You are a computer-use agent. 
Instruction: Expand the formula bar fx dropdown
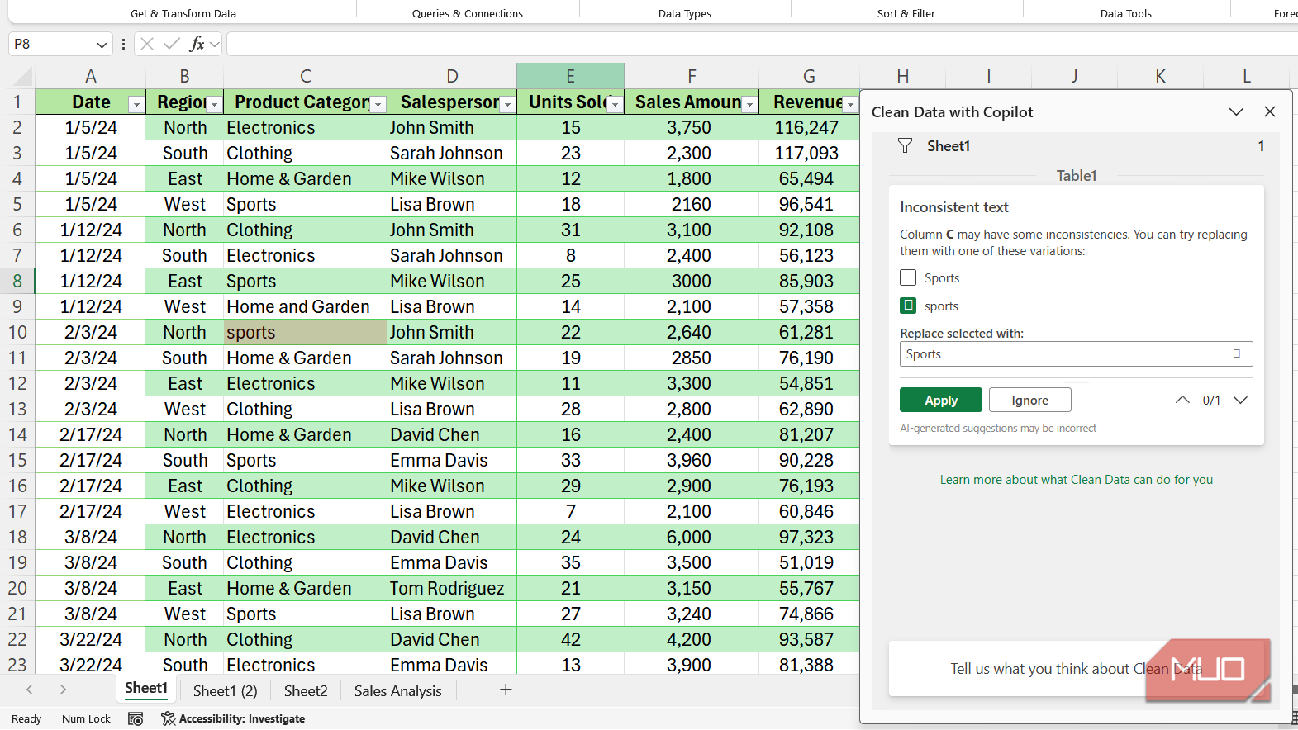(x=215, y=44)
